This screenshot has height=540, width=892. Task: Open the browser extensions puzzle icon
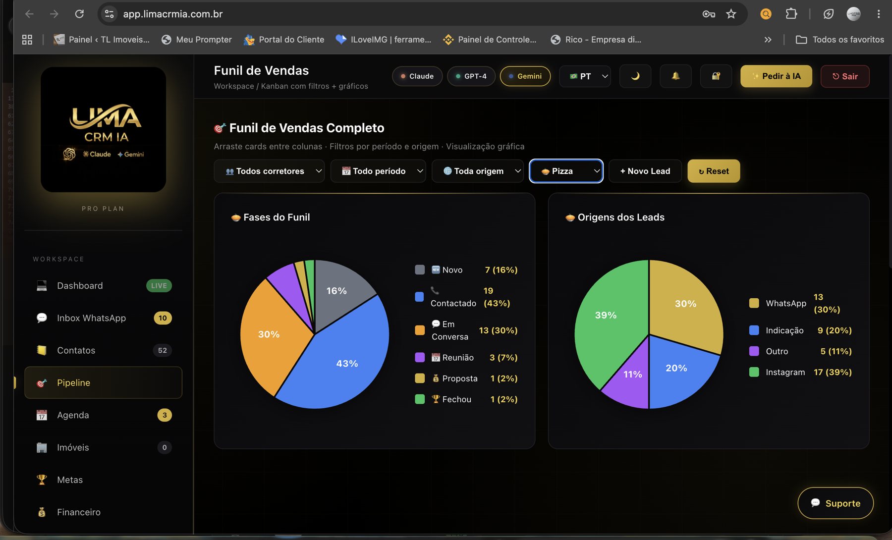(791, 14)
